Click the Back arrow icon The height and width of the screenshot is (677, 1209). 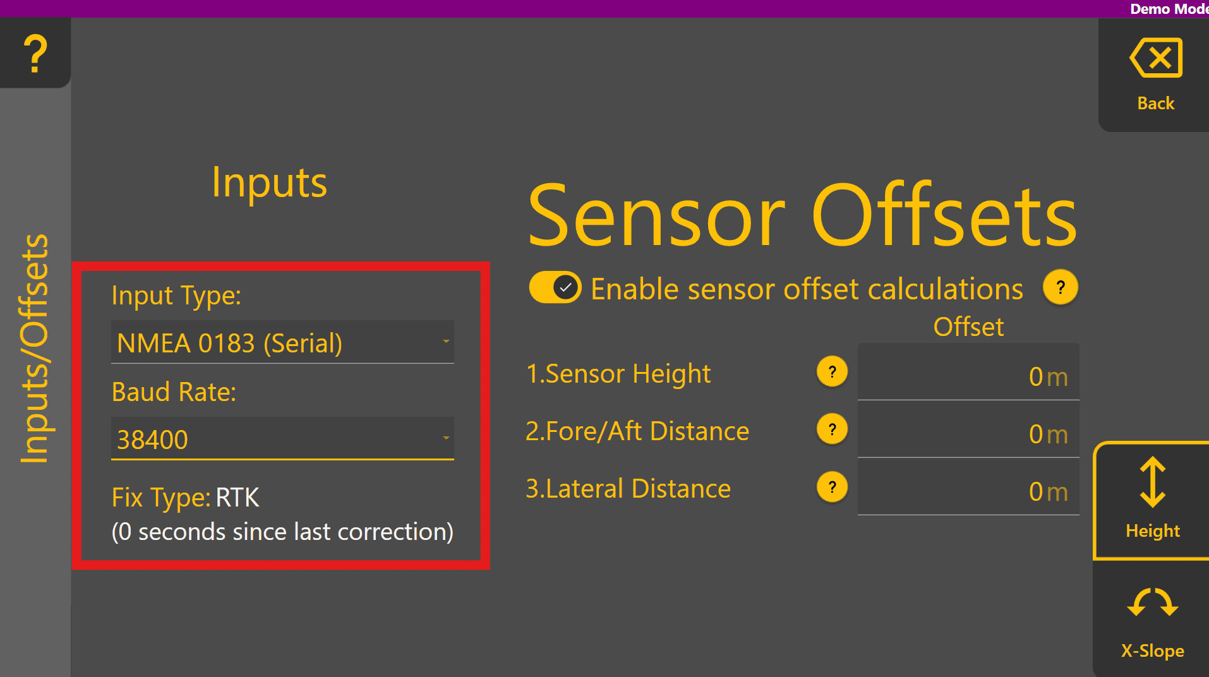(x=1155, y=58)
